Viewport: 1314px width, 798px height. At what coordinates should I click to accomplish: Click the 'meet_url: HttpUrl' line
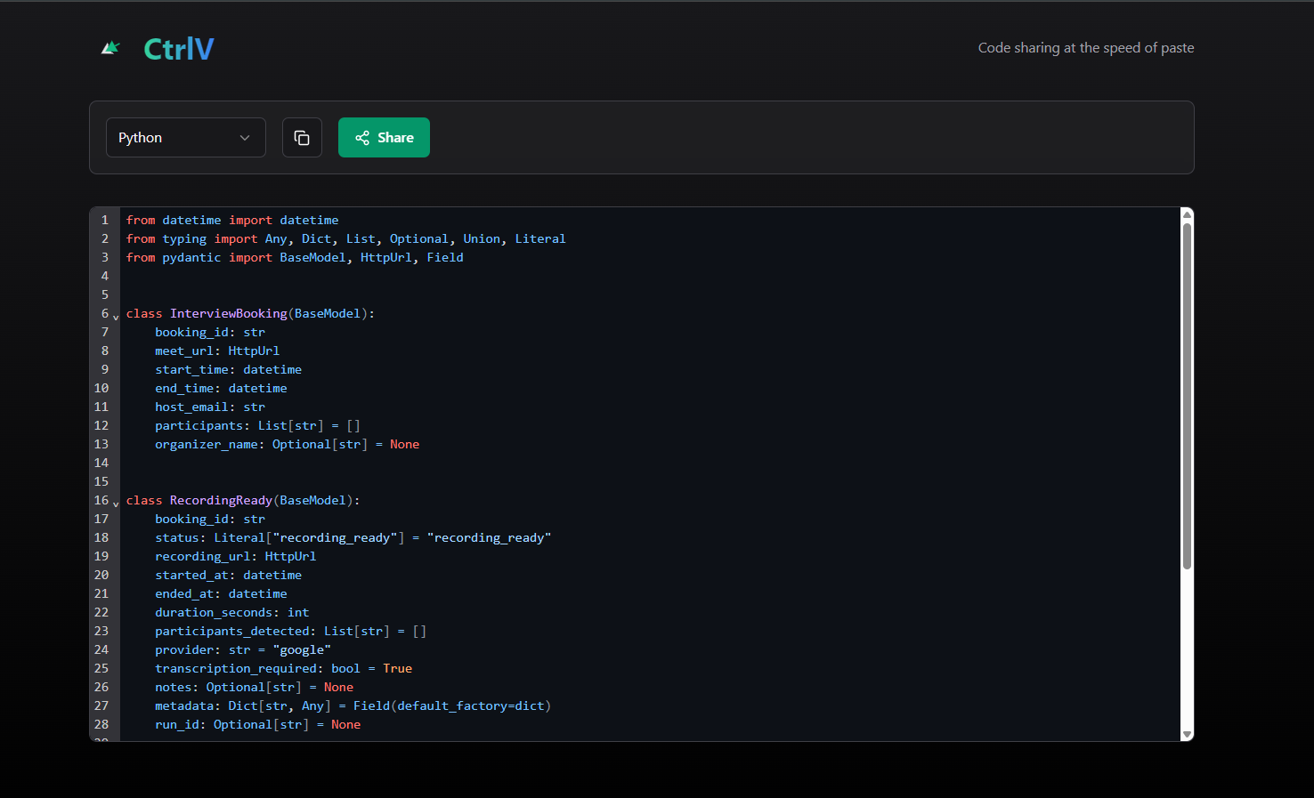pos(217,351)
